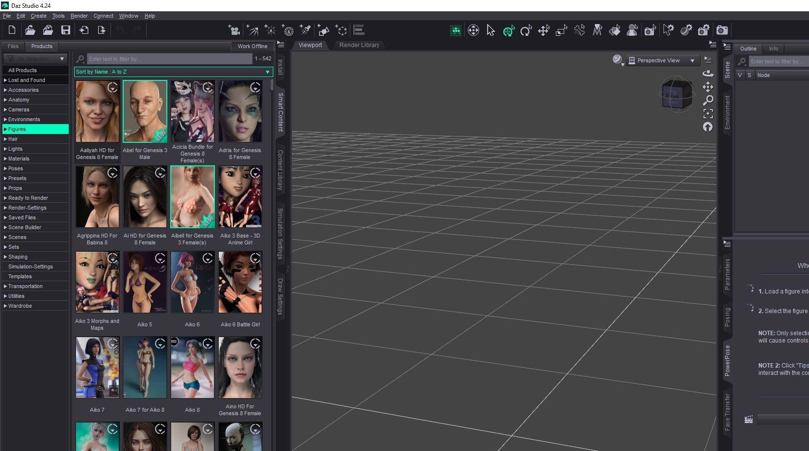Create a new primitive from the toolbar
Viewport: 809px width, 451px height.
coord(323,30)
